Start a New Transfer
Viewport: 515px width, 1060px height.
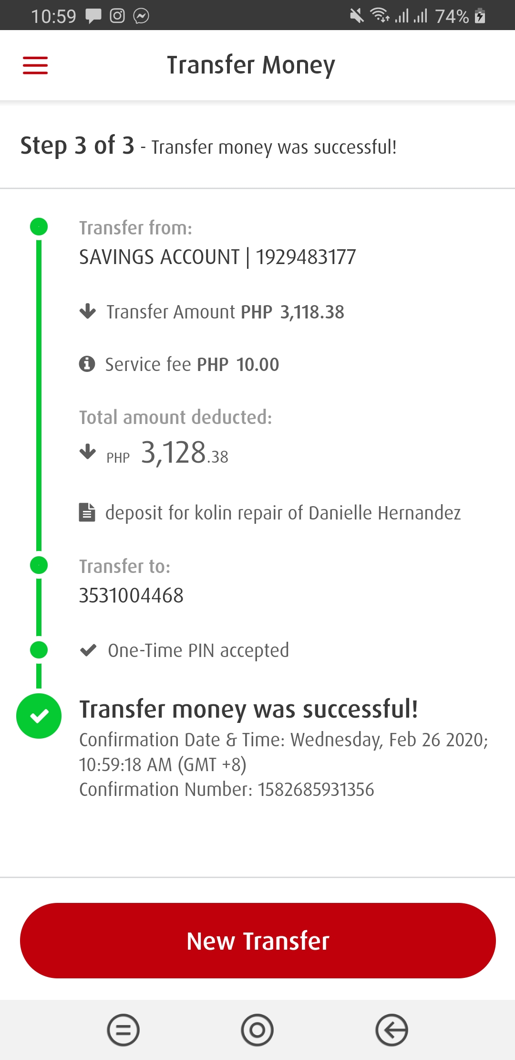pyautogui.click(x=257, y=941)
